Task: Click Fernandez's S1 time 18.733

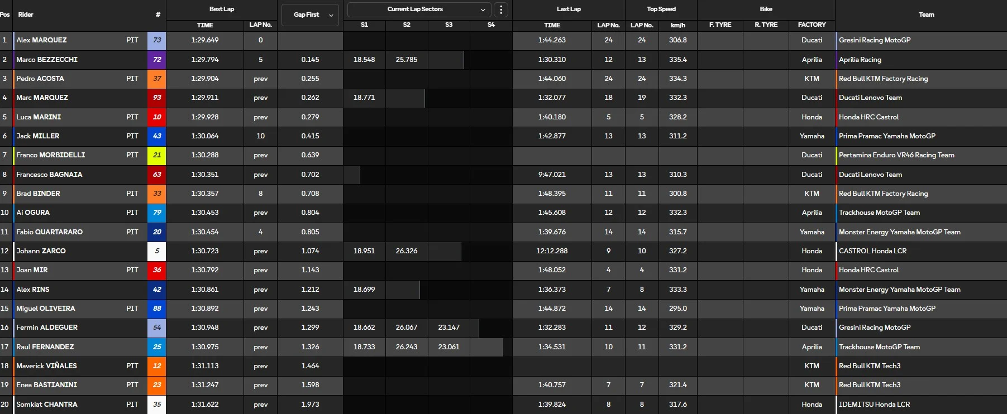Action: [364, 347]
